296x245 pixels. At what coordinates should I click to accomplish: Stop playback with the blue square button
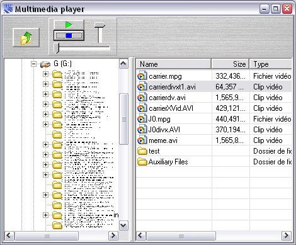(69, 35)
